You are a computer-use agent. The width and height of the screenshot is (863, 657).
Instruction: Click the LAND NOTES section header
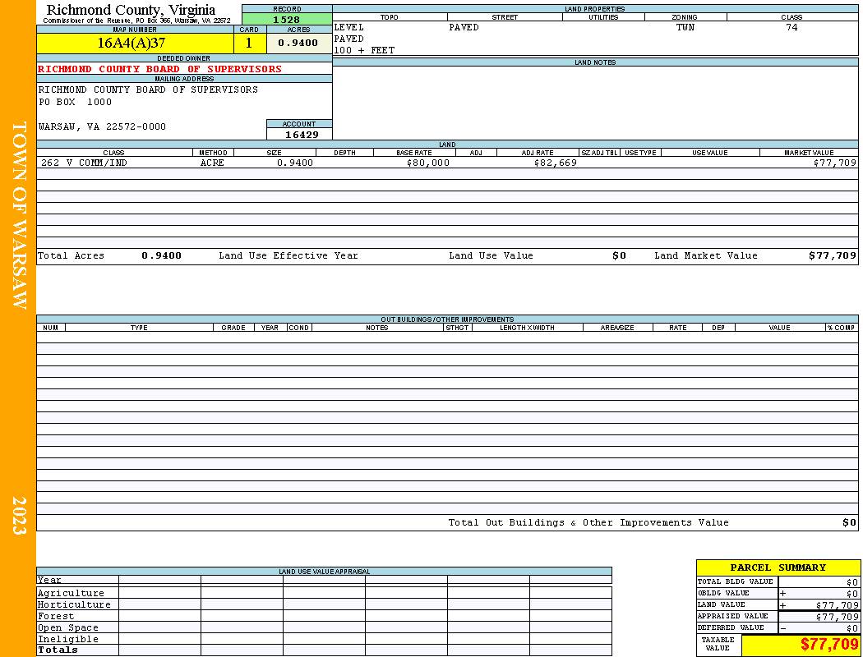(x=595, y=62)
